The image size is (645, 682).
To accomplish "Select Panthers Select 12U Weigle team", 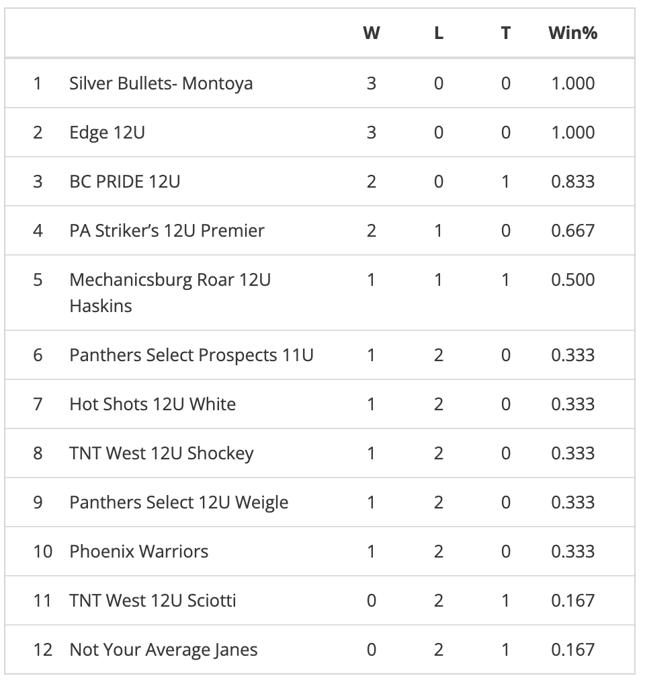I will (179, 503).
